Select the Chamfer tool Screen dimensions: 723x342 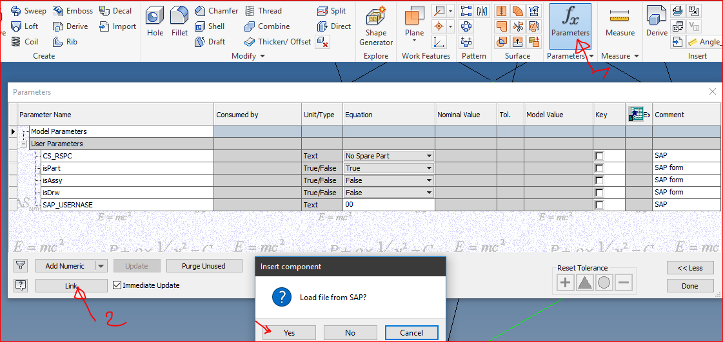[x=217, y=11]
